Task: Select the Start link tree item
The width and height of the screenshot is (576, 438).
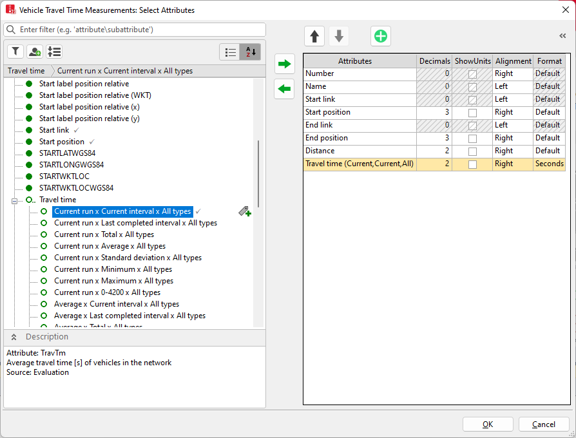Action: point(54,130)
